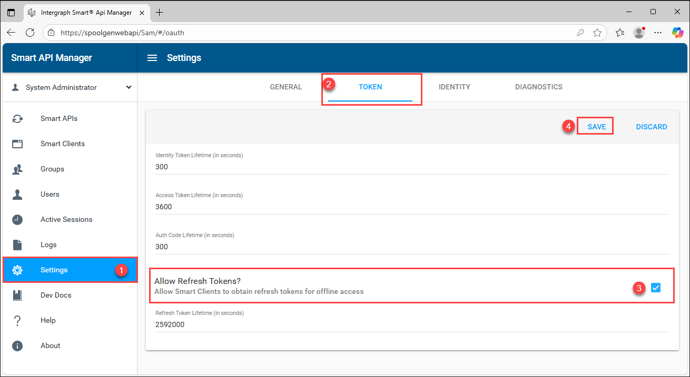Click the Discard button

click(x=651, y=127)
